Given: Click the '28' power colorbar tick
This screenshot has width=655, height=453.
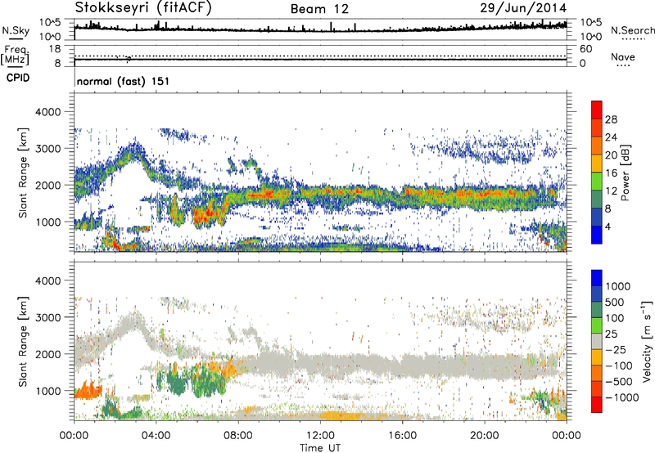Looking at the screenshot, I should [x=611, y=119].
